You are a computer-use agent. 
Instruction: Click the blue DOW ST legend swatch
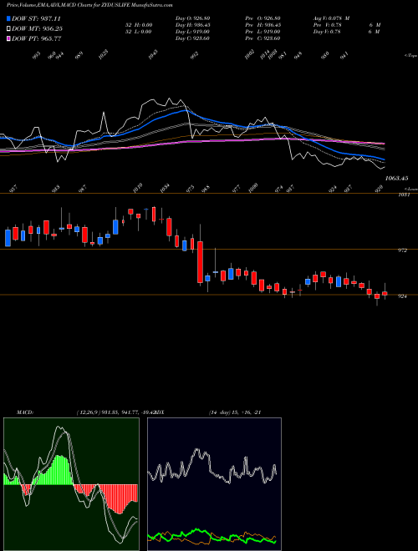click(8, 18)
